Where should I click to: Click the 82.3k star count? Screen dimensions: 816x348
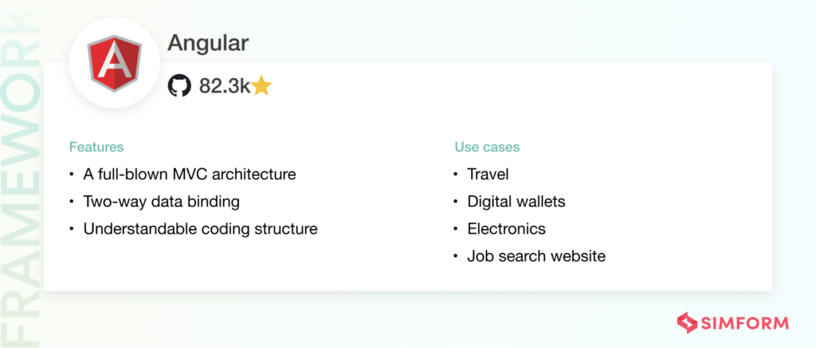225,86
